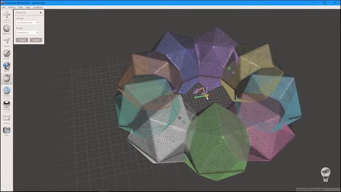Click the lightbulb Meshmixer logo icon
Screen dimensions: 341x192
click(326, 174)
